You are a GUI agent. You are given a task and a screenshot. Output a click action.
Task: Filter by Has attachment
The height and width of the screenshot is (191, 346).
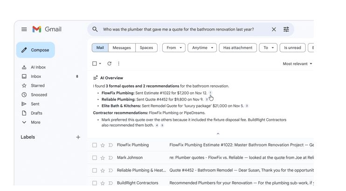click(237, 48)
